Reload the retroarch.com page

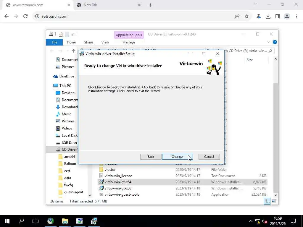click(25, 17)
